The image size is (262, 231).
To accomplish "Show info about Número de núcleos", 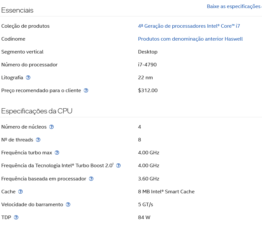I will 52,127.
